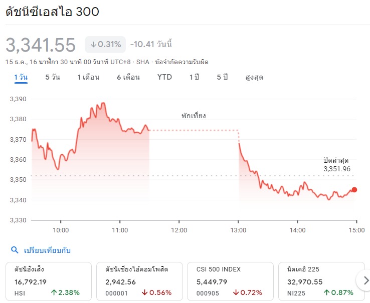
Task: Open the ดัชนีฮั่งเส็ง index card
Action: pyautogui.click(x=48, y=281)
